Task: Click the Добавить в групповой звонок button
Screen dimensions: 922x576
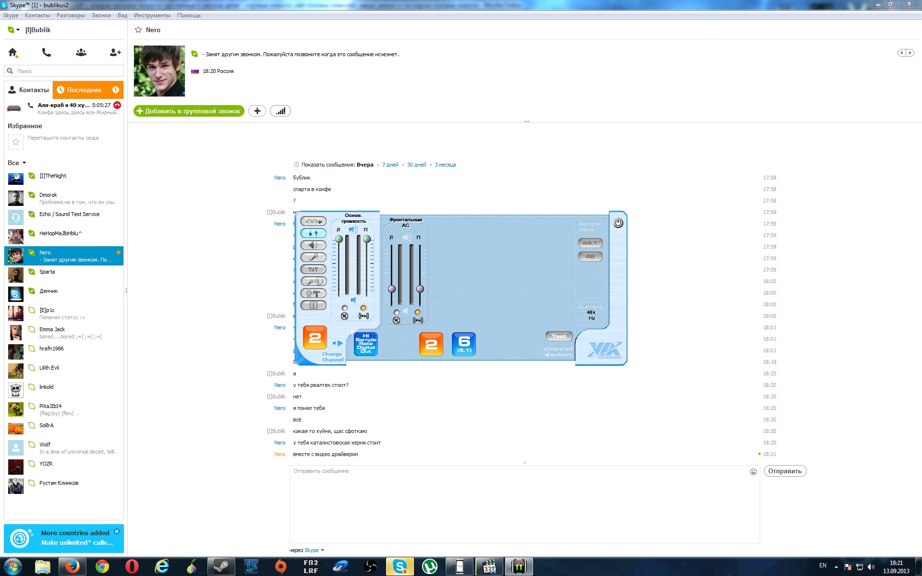Action: coord(189,111)
